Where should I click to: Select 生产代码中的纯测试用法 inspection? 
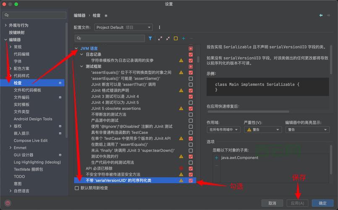coord(113,163)
